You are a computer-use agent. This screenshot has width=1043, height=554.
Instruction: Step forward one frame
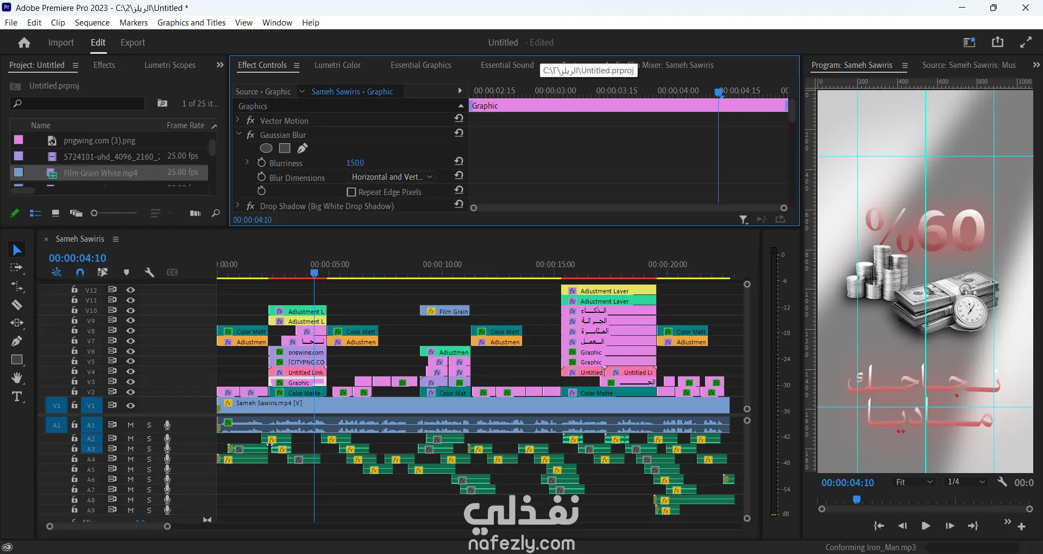[x=950, y=526]
